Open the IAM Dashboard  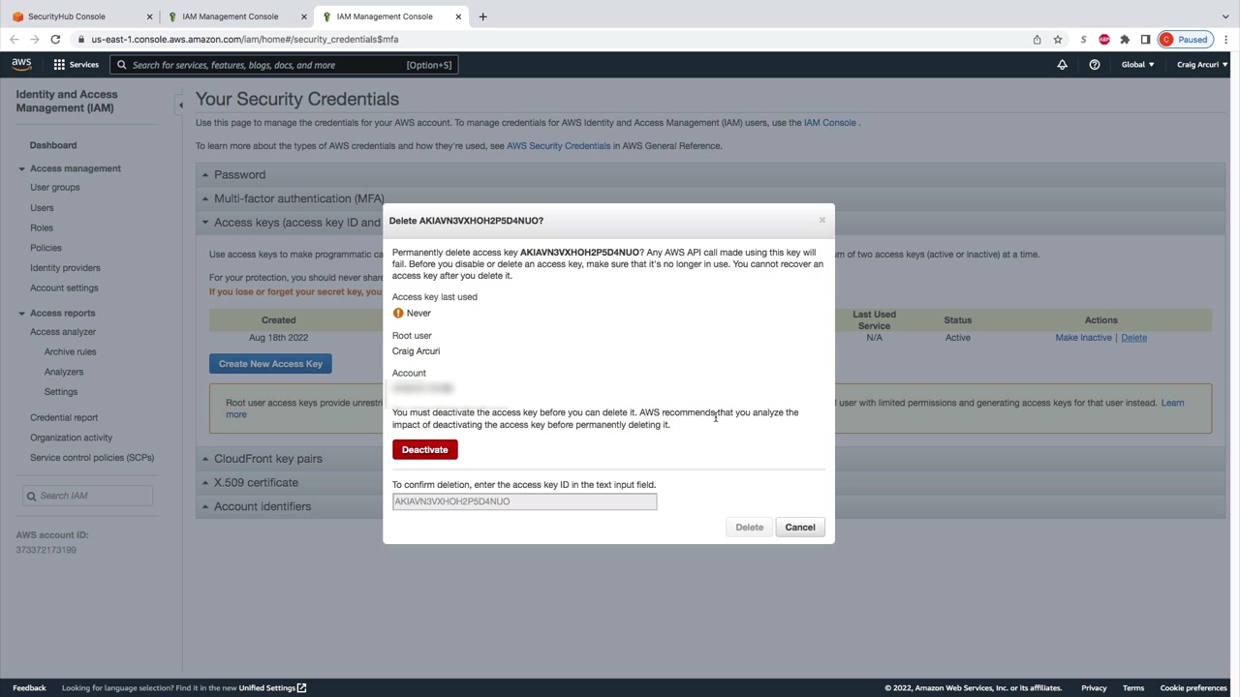(53, 145)
